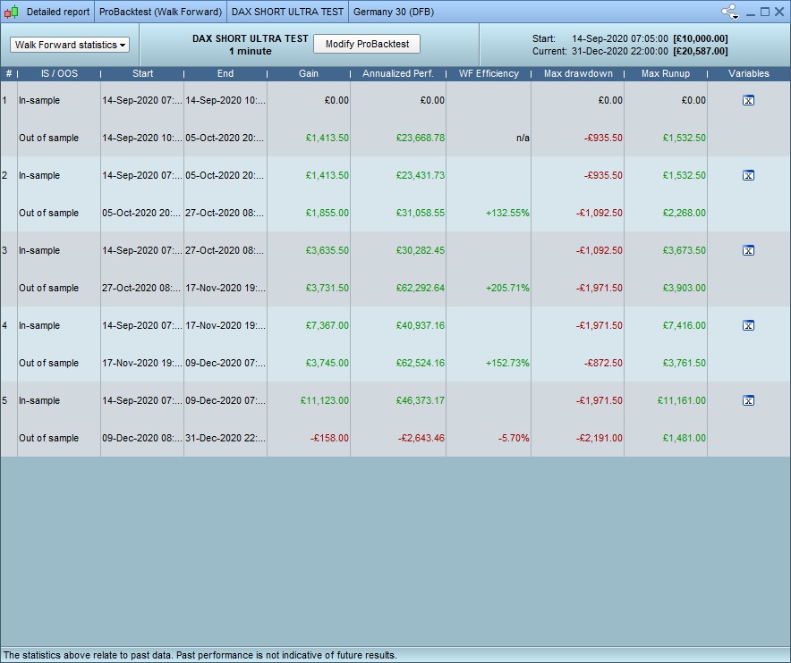Select WF Efficiency value +152.73%
This screenshot has width=791, height=663.
[x=507, y=364]
